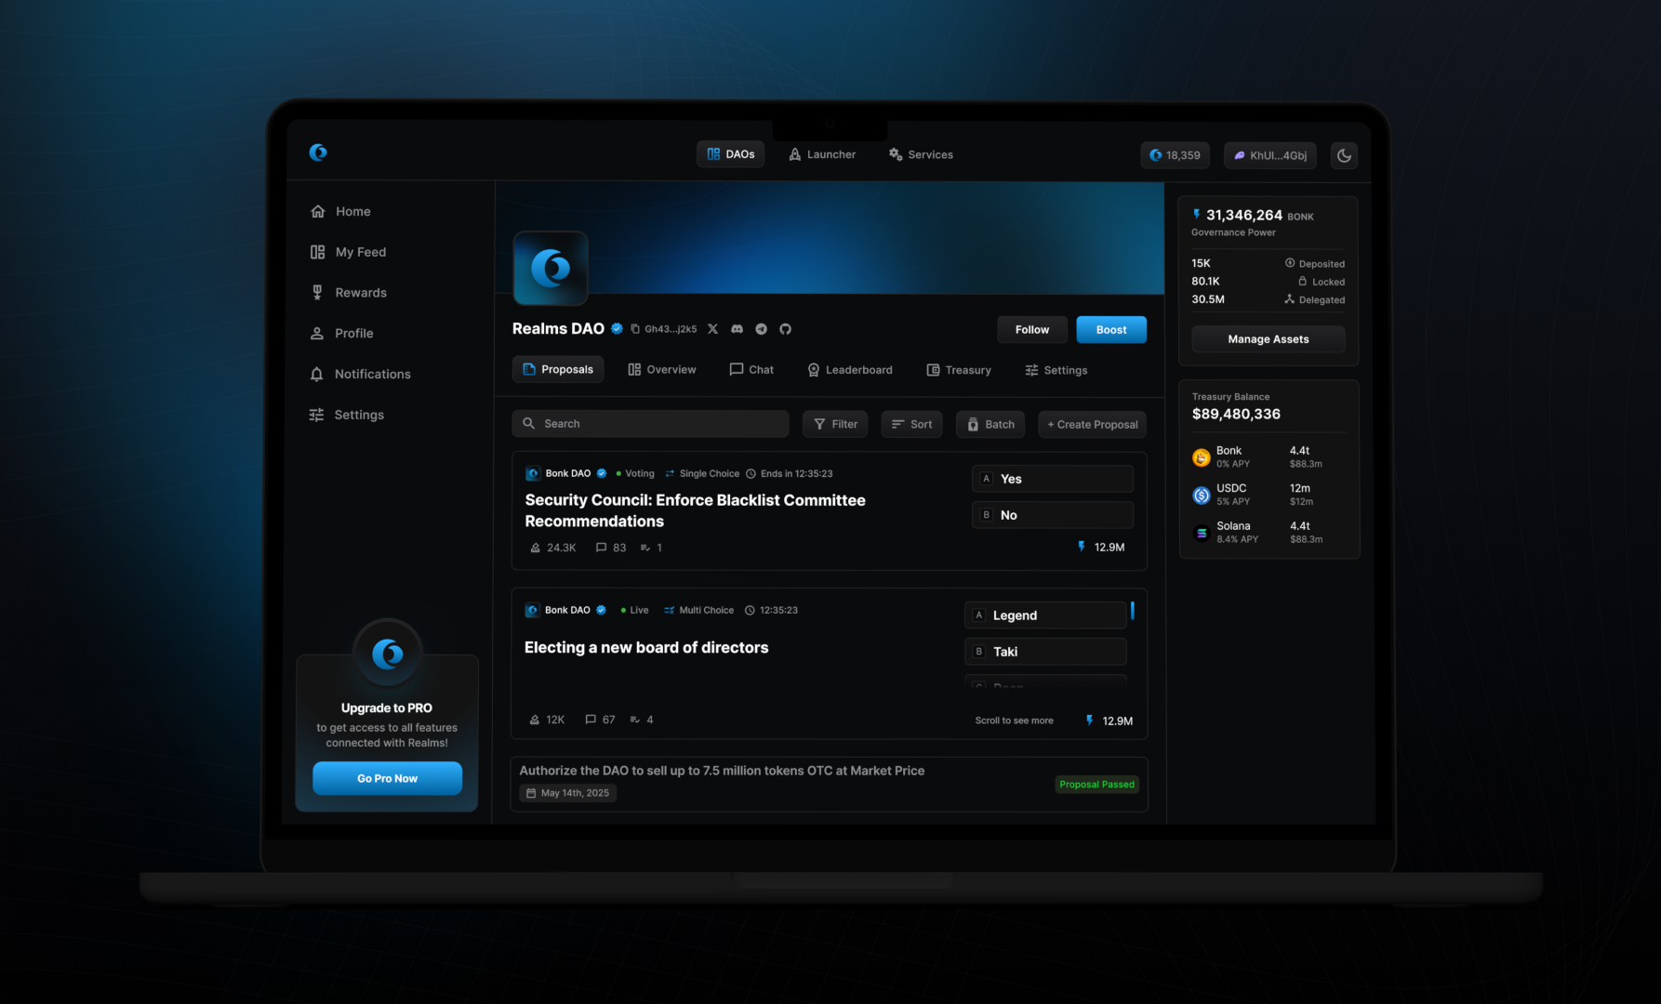Open the Leaderboard tab
1661x1004 pixels.
click(849, 370)
